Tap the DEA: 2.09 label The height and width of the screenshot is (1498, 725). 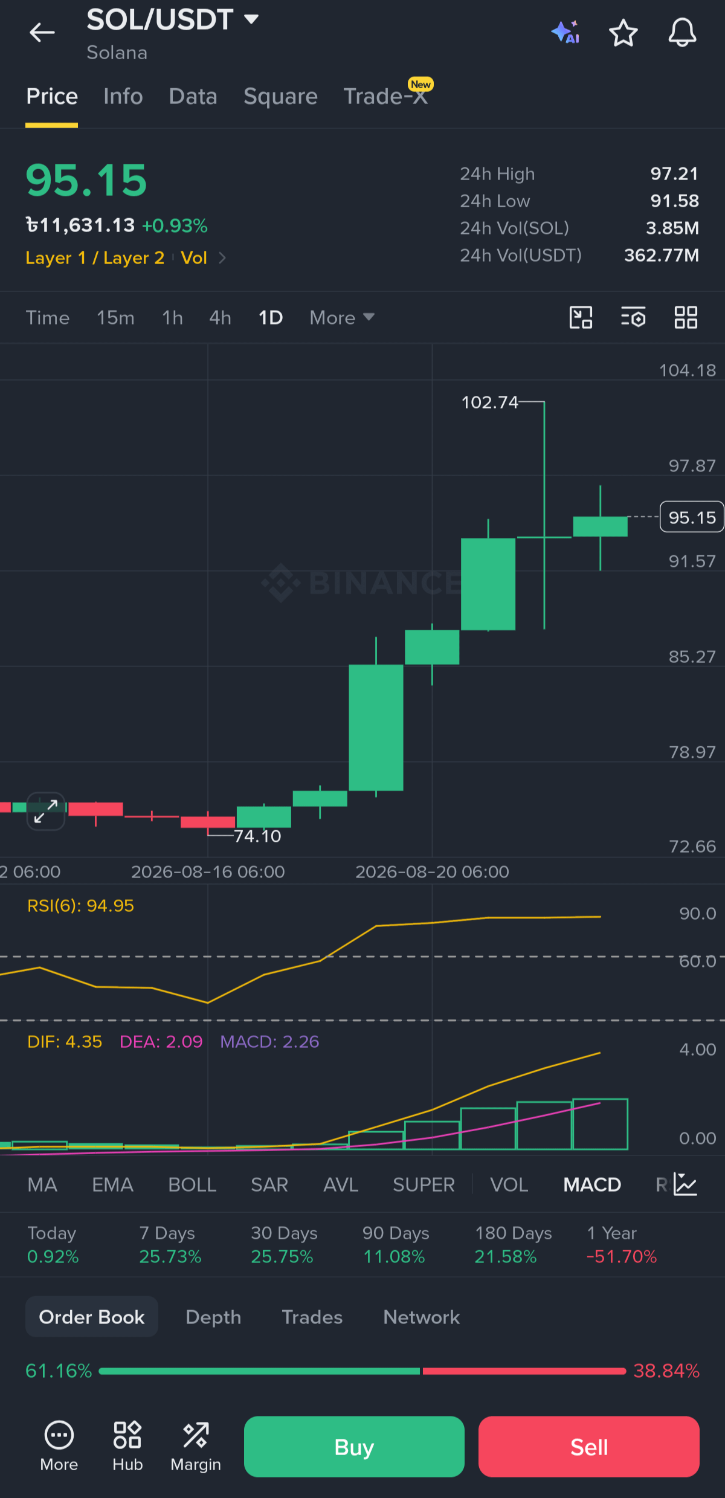pos(161,1042)
